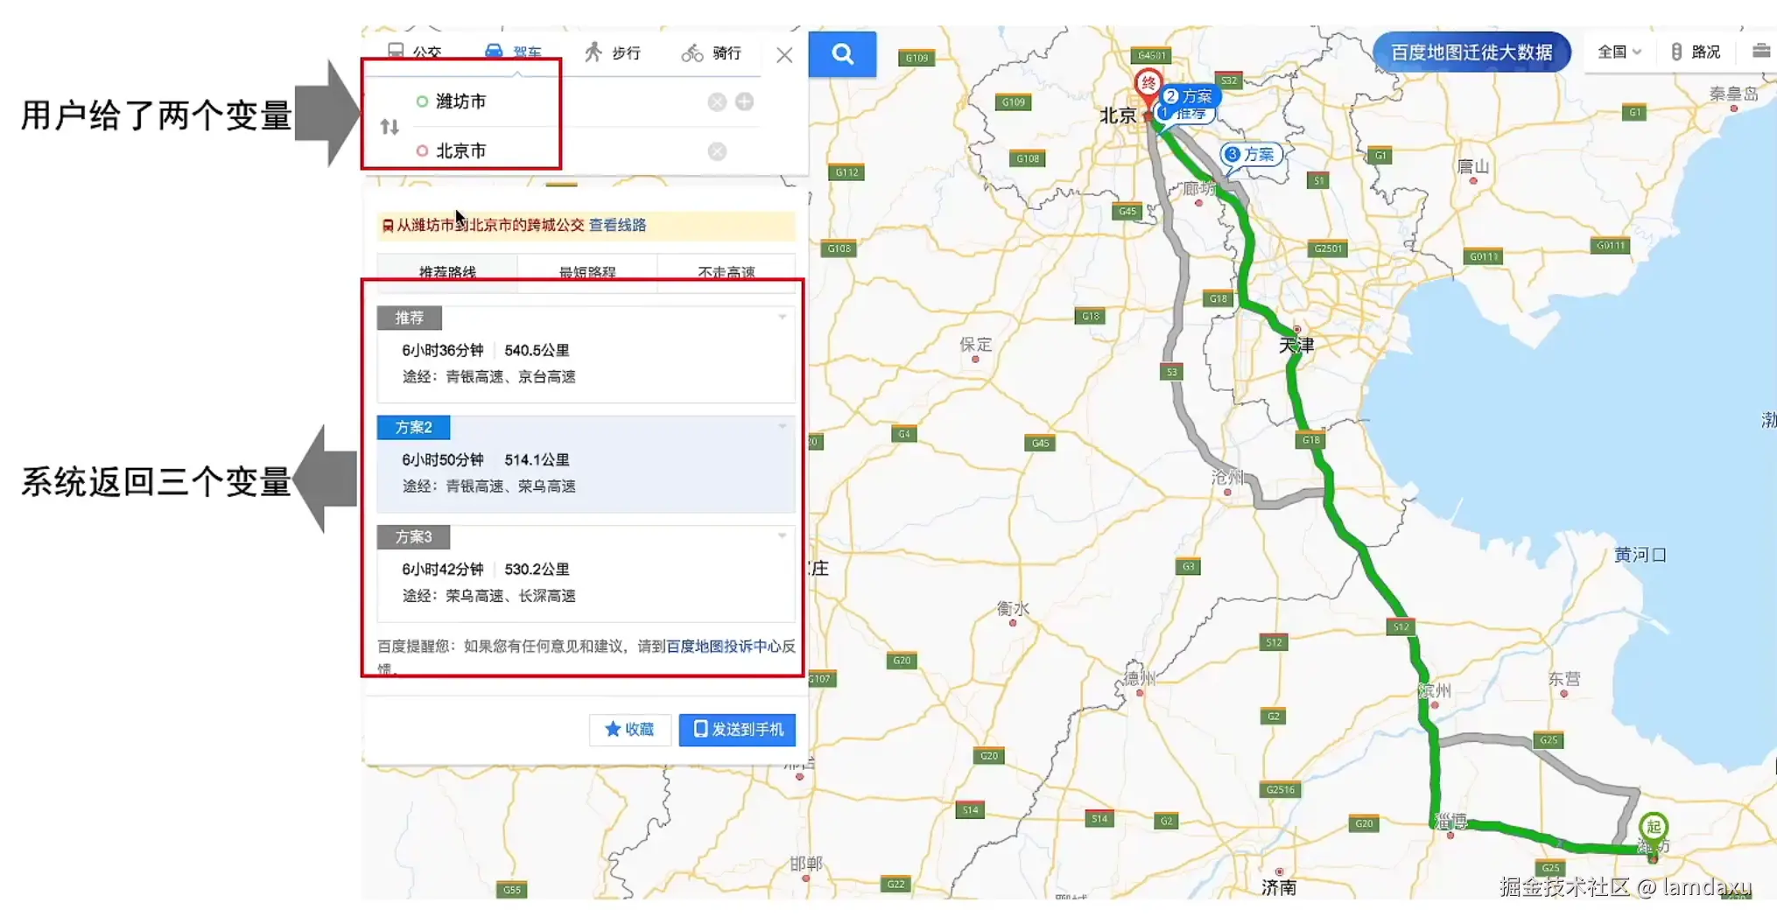Screen dimensions: 1777x923
Task: Select the 方案2 route option
Action: click(586, 463)
